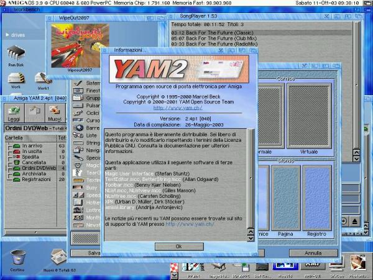The image size is (373, 280).
Task: Click the Pagina background swatch
Action: [x=286, y=198]
